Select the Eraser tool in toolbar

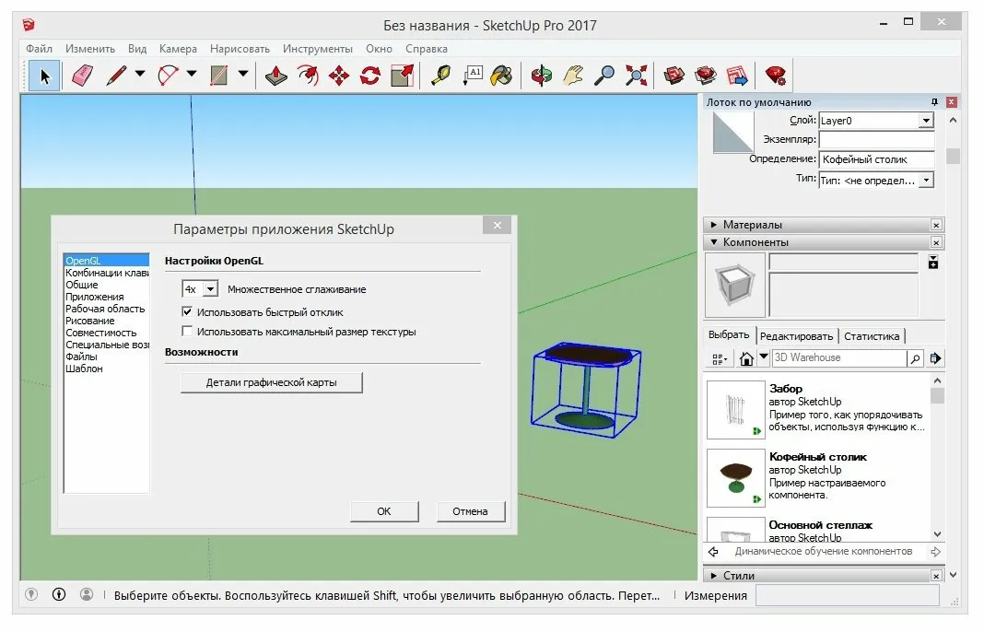coord(83,75)
